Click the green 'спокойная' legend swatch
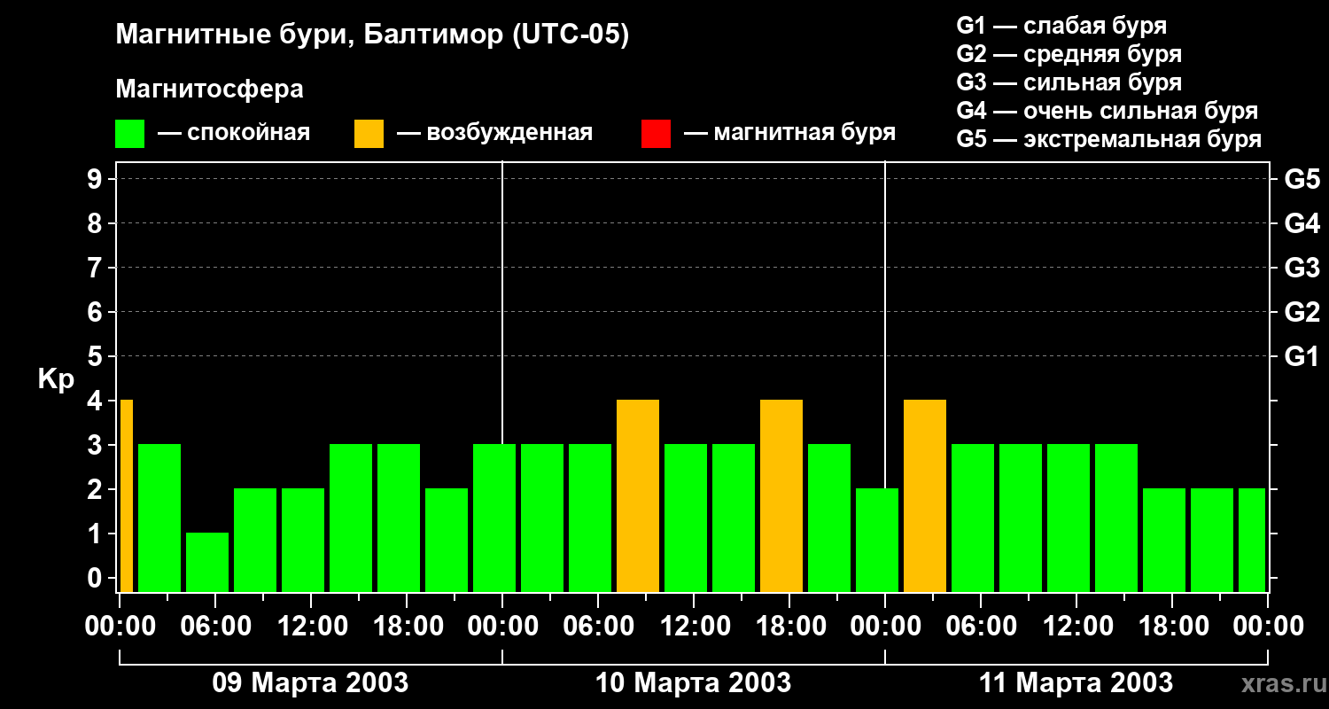Screen dimensions: 1329x709 tap(129, 134)
